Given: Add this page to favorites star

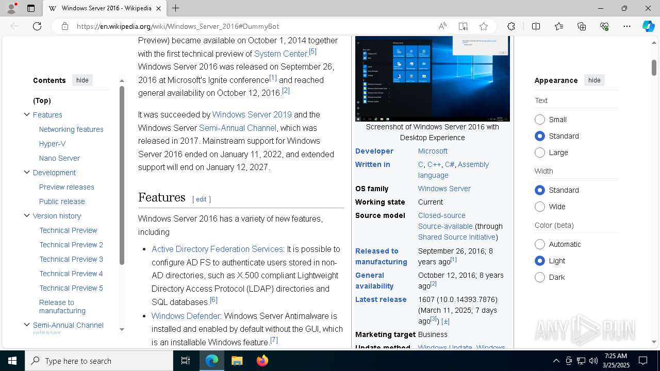Looking at the screenshot, I should [484, 26].
